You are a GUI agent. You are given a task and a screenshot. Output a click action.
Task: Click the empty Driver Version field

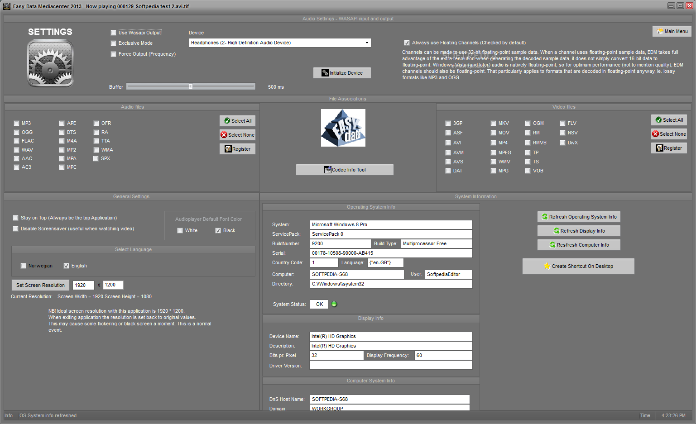pos(391,365)
